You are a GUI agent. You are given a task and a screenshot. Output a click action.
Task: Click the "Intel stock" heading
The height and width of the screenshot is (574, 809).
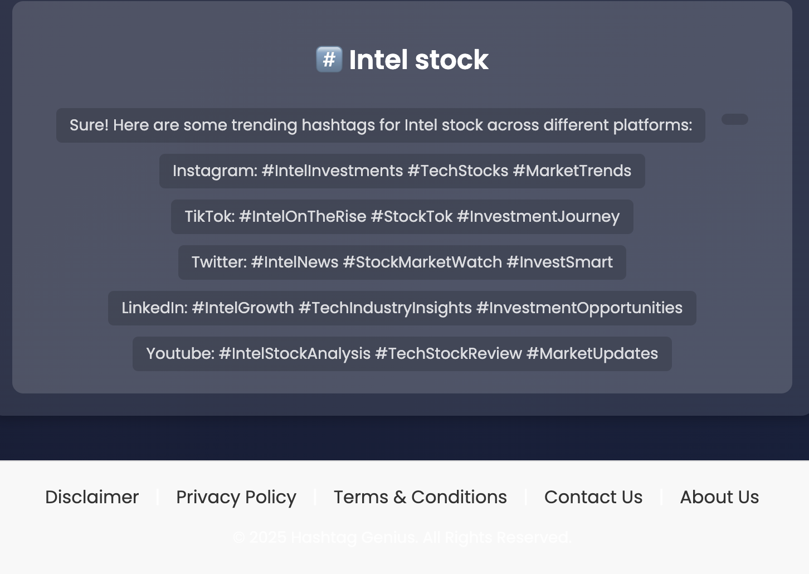[418, 60]
